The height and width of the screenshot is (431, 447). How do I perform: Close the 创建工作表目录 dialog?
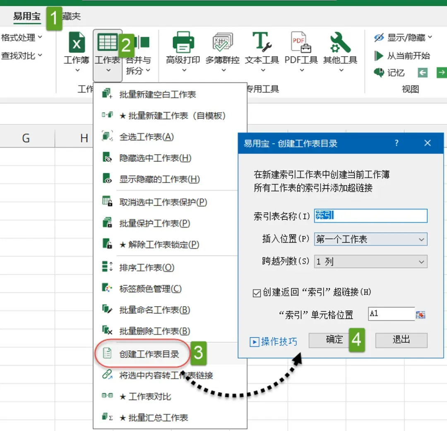pos(427,143)
